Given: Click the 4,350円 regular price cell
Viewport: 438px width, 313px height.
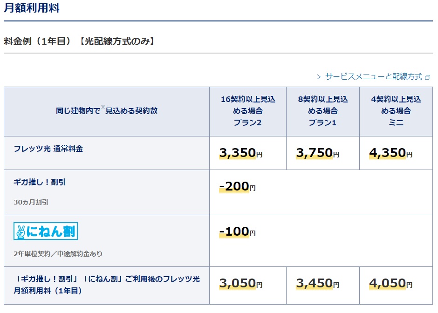Looking at the screenshot, I should coord(390,153).
